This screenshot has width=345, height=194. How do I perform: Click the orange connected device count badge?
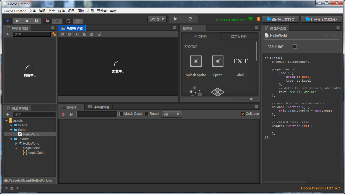pos(258,19)
